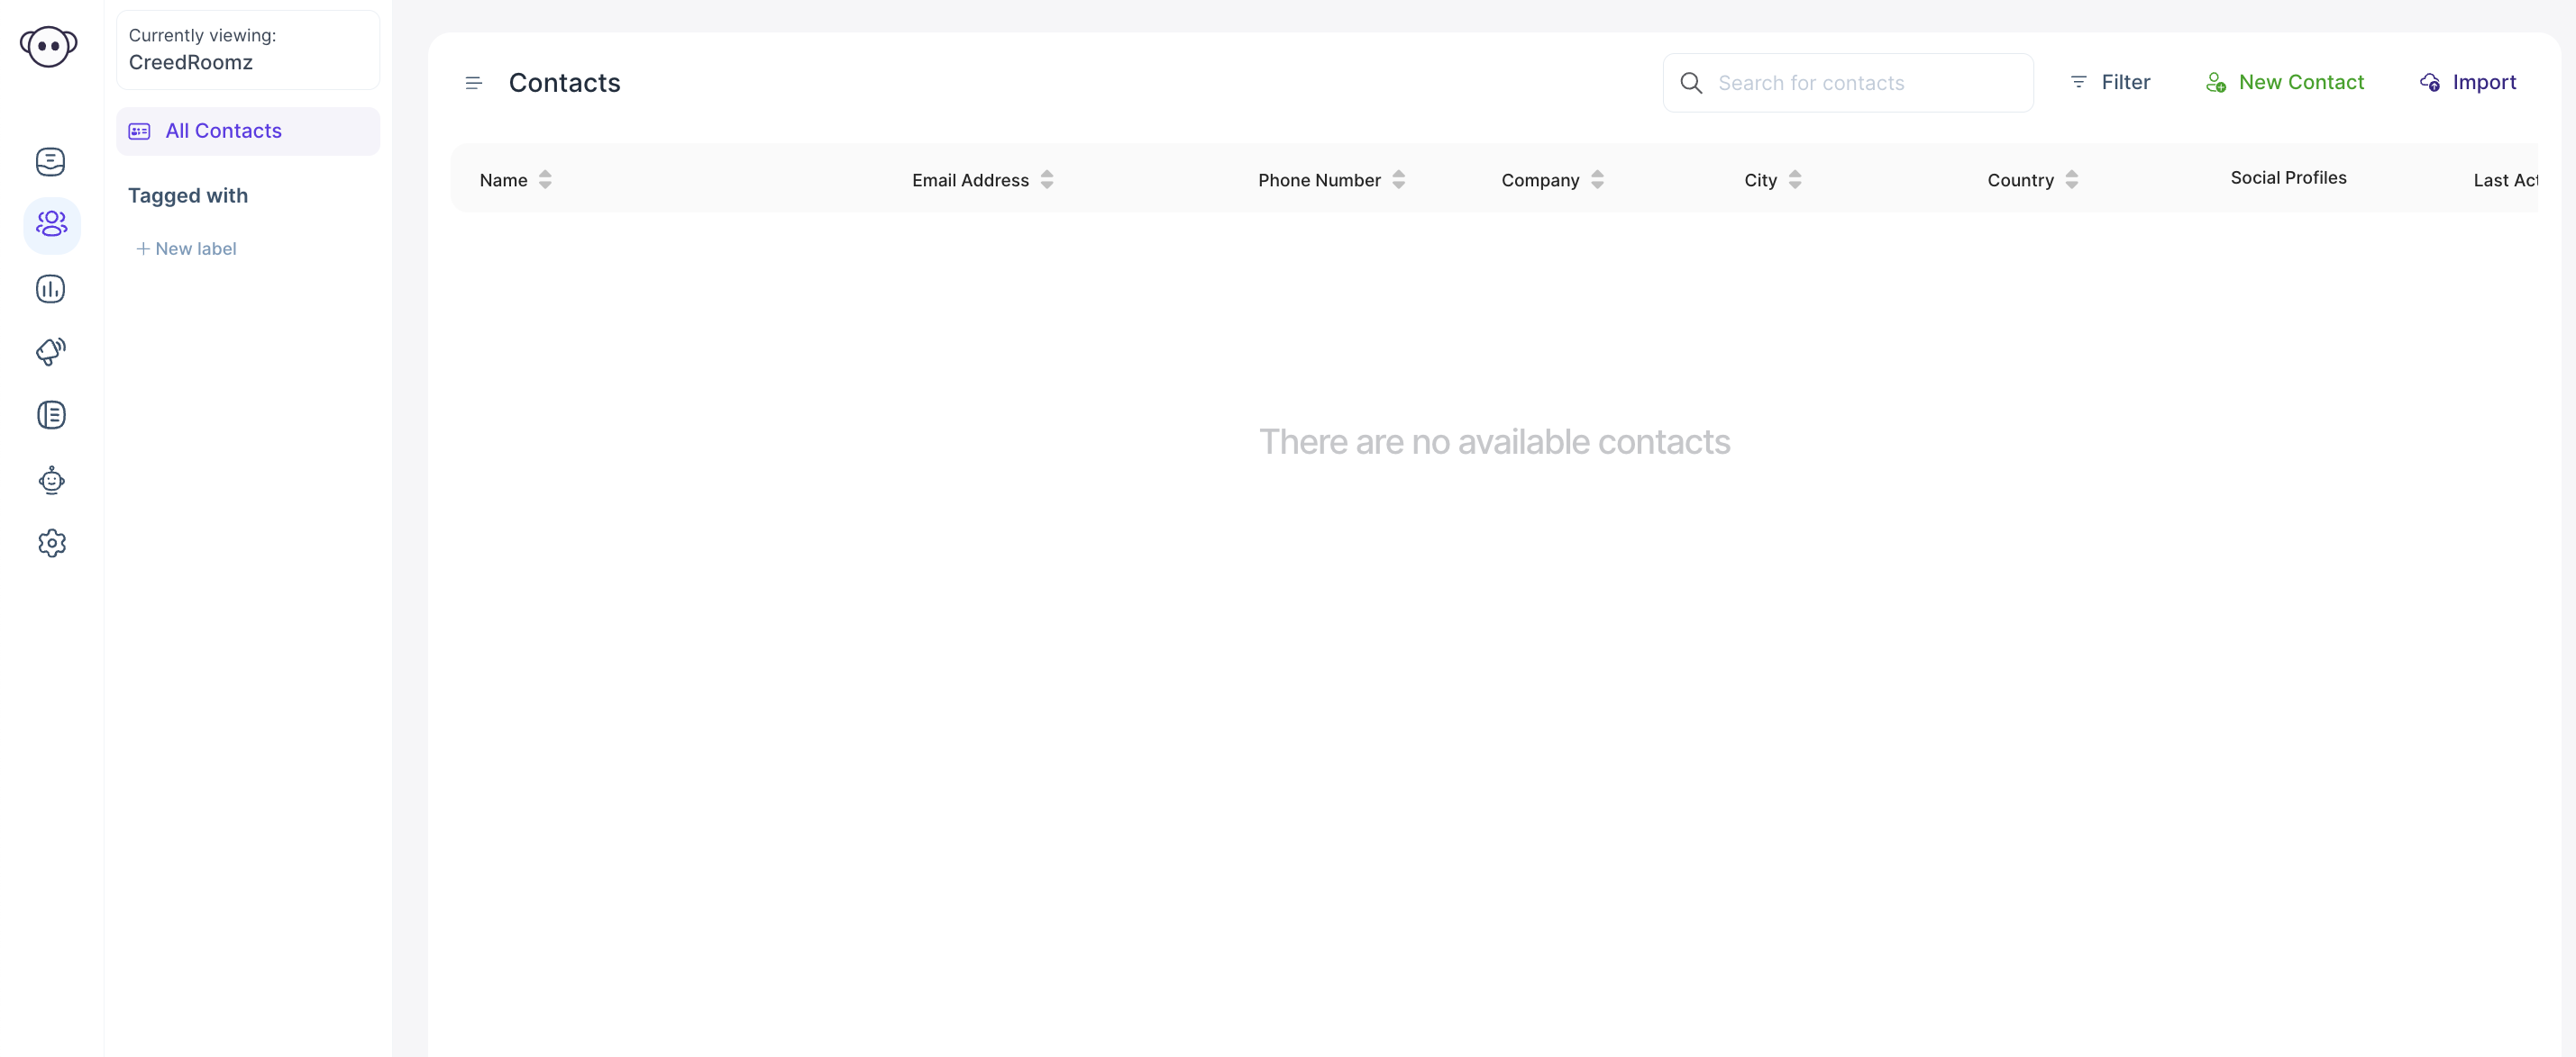Open Help Center library icon

point(51,416)
